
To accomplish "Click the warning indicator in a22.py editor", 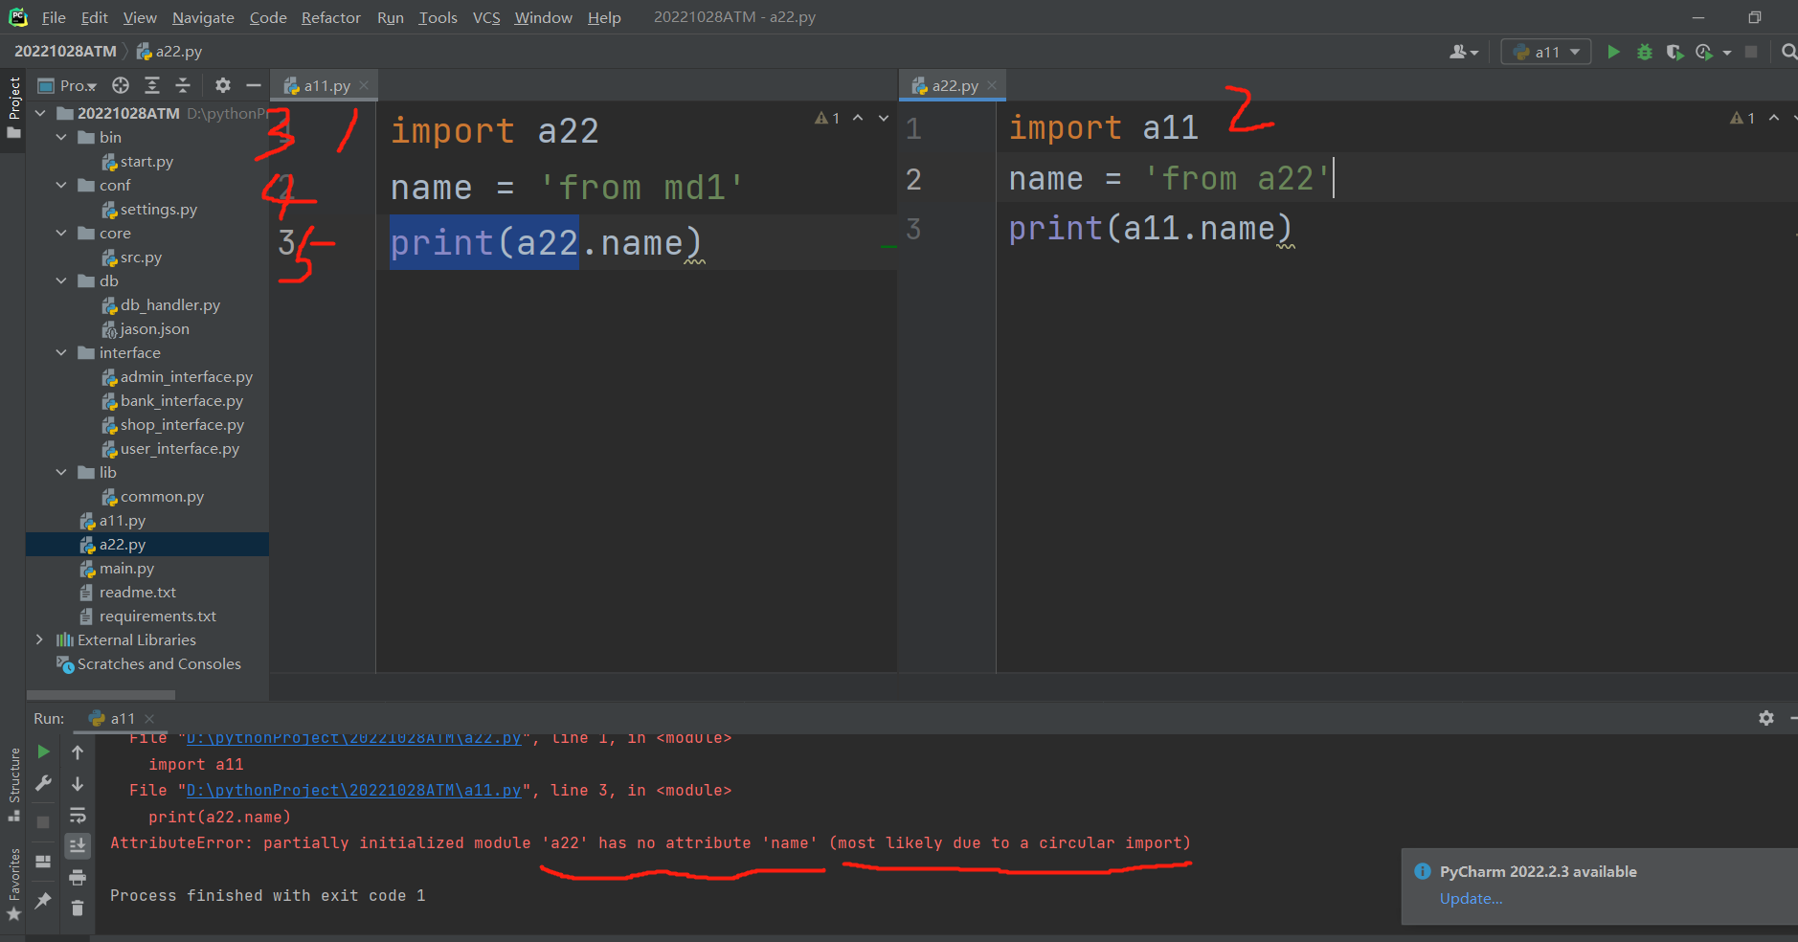I will (1742, 118).
